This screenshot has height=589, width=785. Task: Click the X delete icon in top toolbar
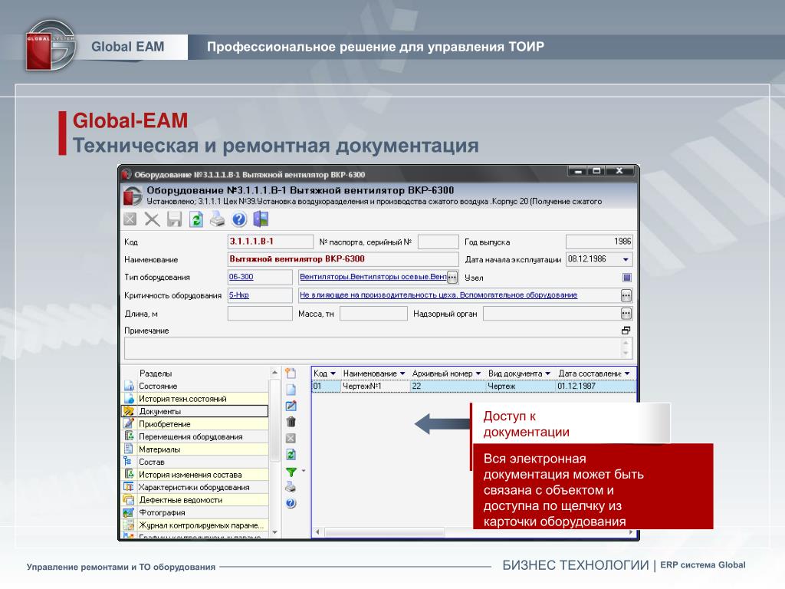click(152, 219)
